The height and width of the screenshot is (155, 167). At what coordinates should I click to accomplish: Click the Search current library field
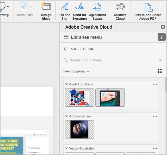(113, 60)
